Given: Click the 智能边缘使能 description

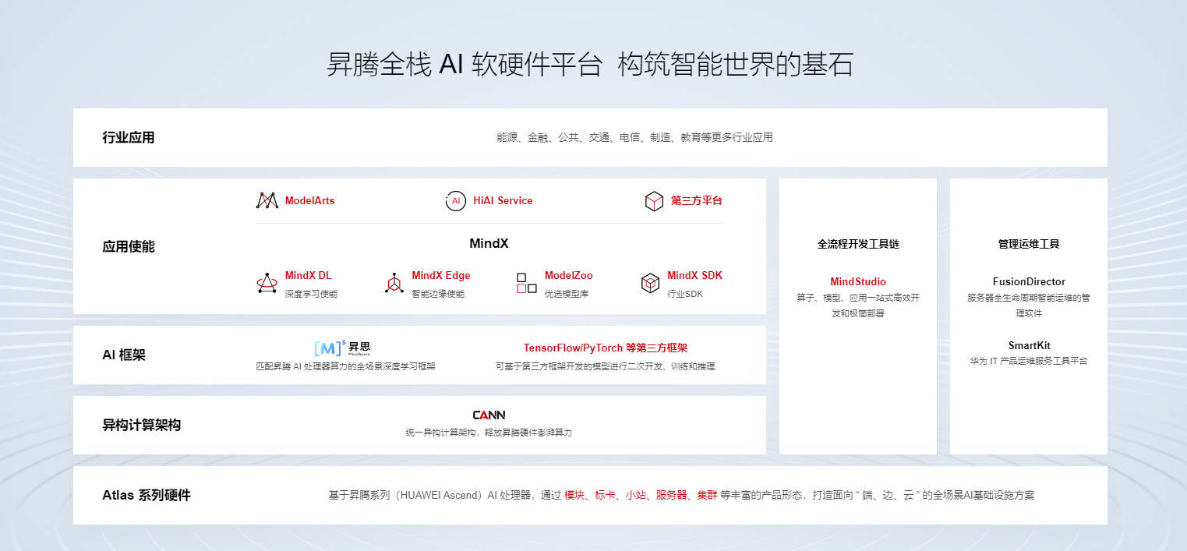Looking at the screenshot, I should coord(438,295).
